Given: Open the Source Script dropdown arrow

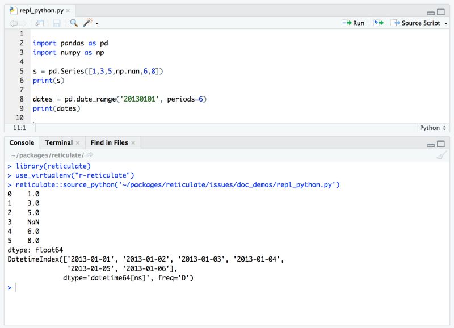Looking at the screenshot, I should [446, 23].
